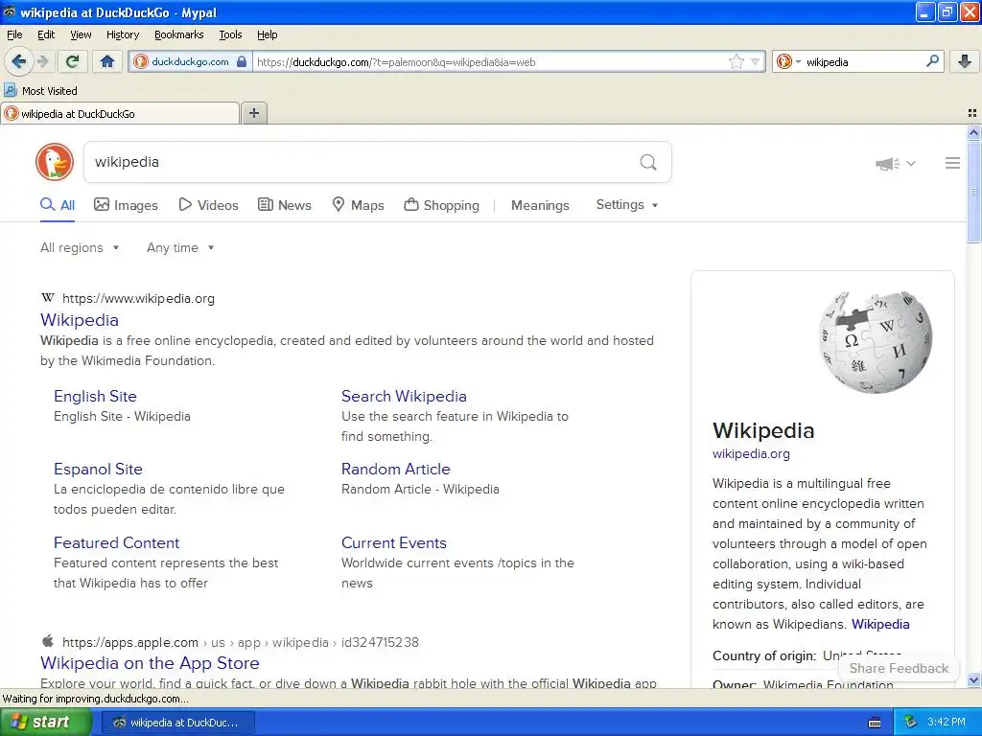Click the on-screen keyboard tray icon
The height and width of the screenshot is (736, 982).
pos(875,723)
